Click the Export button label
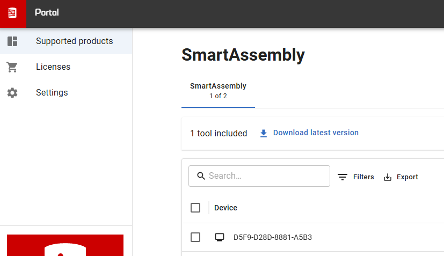This screenshot has width=444, height=256. [x=407, y=177]
